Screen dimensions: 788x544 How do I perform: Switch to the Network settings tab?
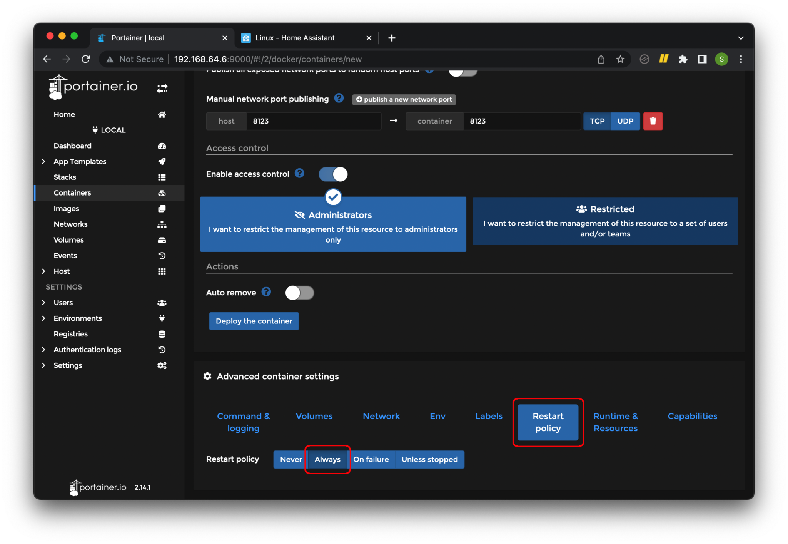(381, 416)
